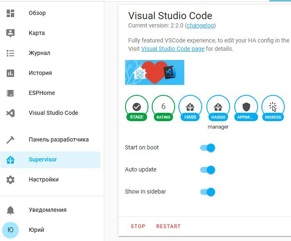Image resolution: width=291 pixels, height=241 pixels.
Task: Click the user avatar Ю
Action: click(10, 230)
